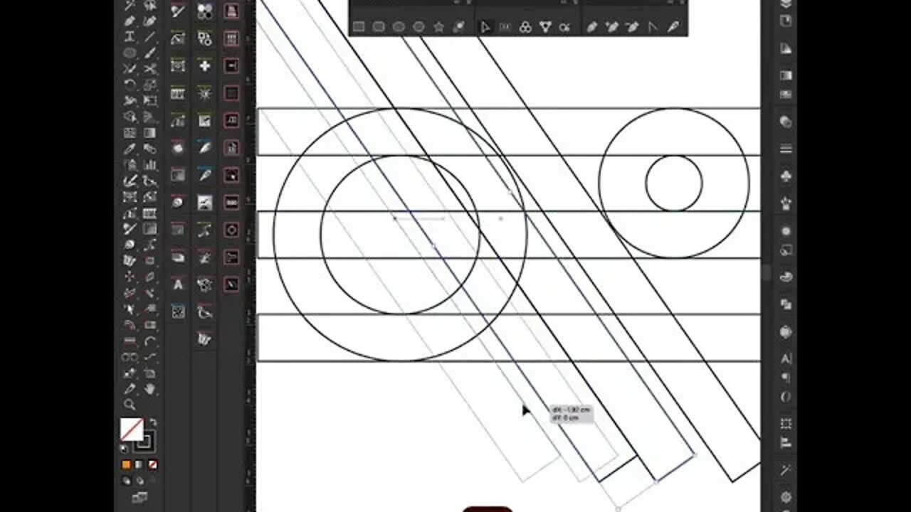
Task: Open the Magic Wand panel icon
Action: [786, 470]
